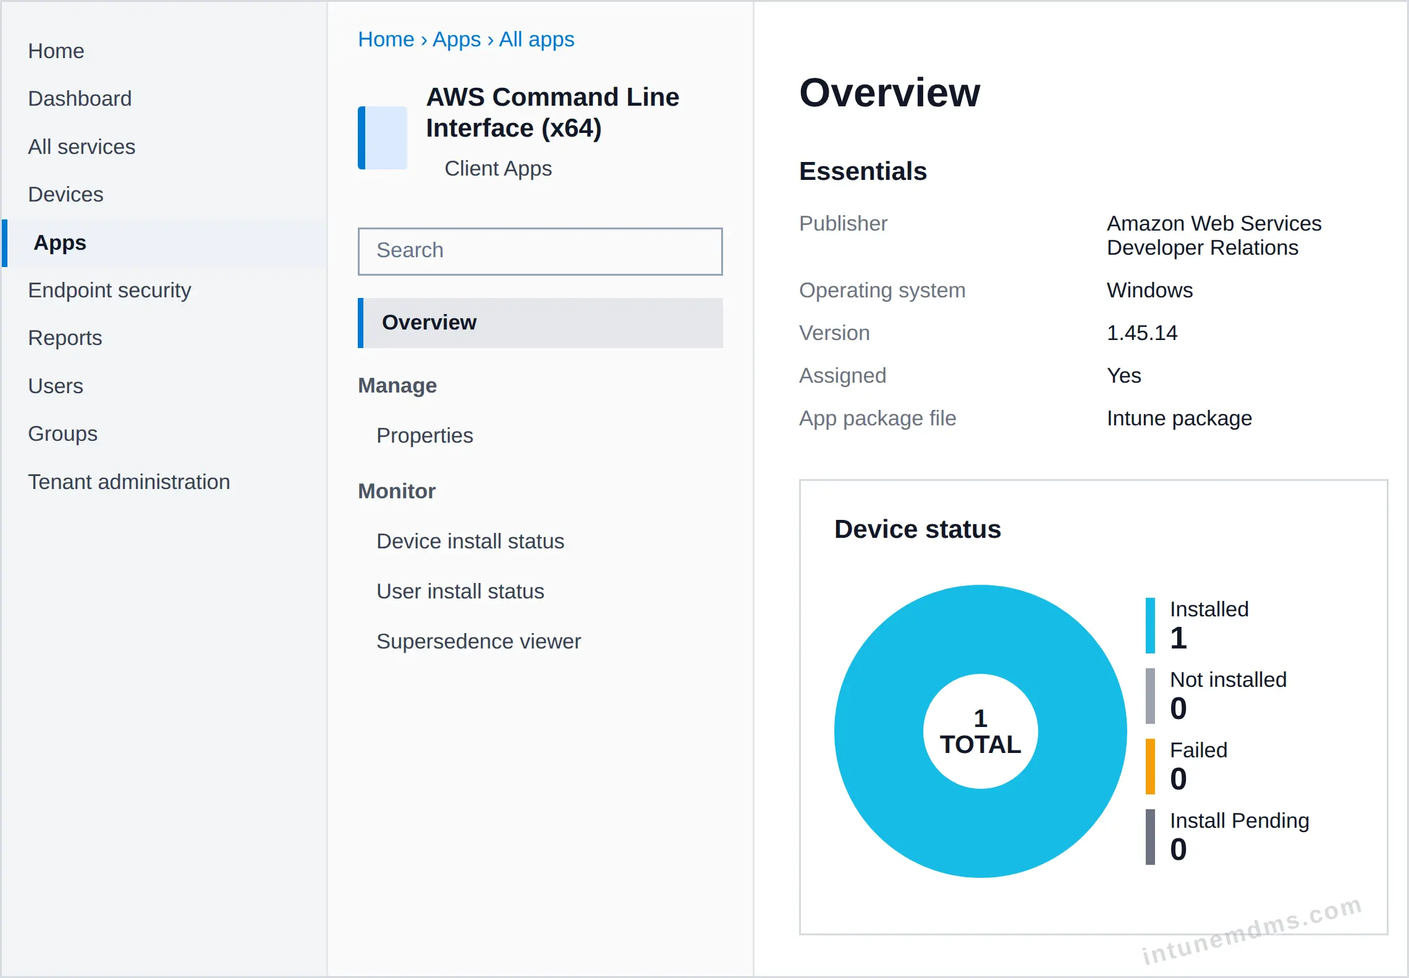Click the 'App package file' field label

click(878, 418)
